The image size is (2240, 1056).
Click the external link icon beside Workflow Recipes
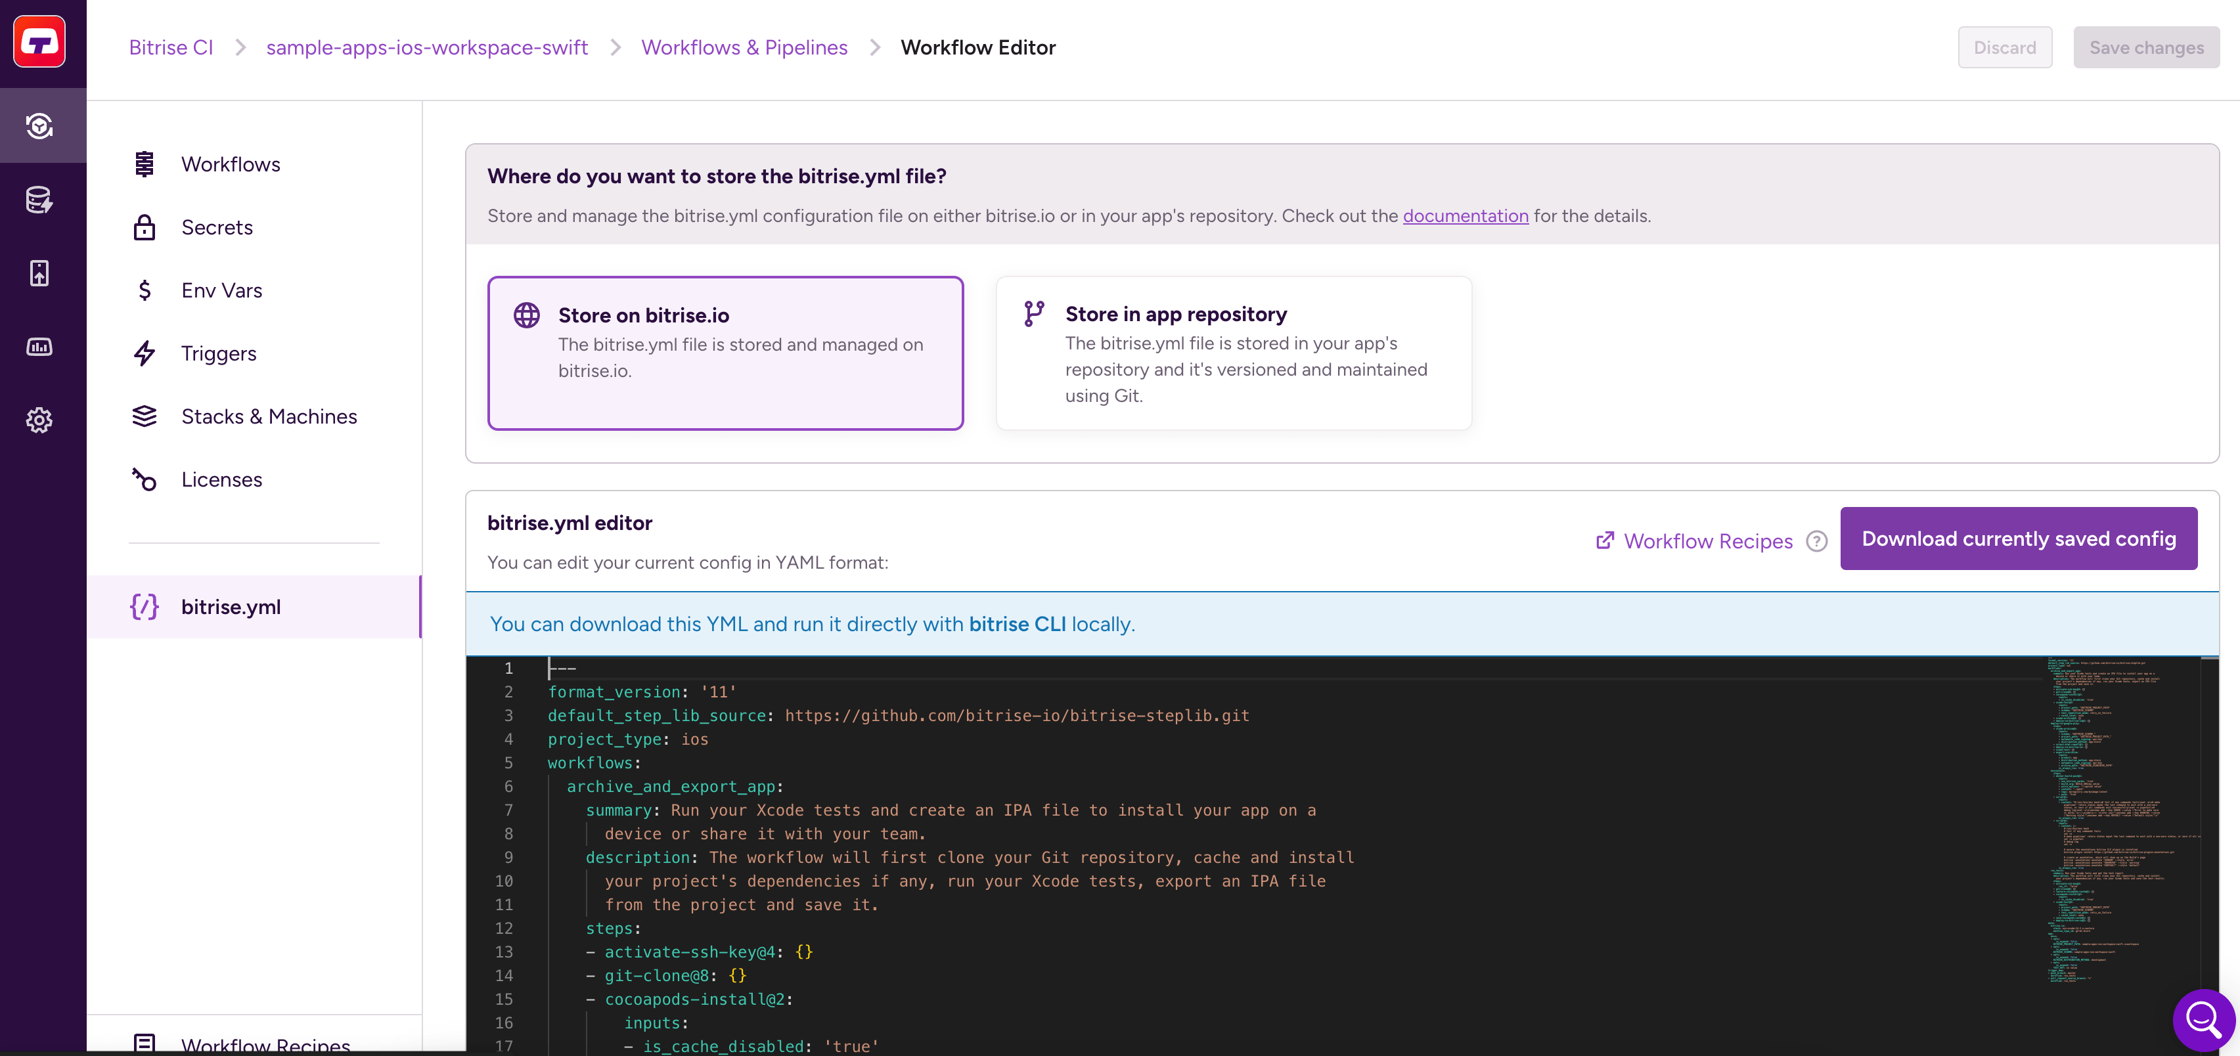1605,540
